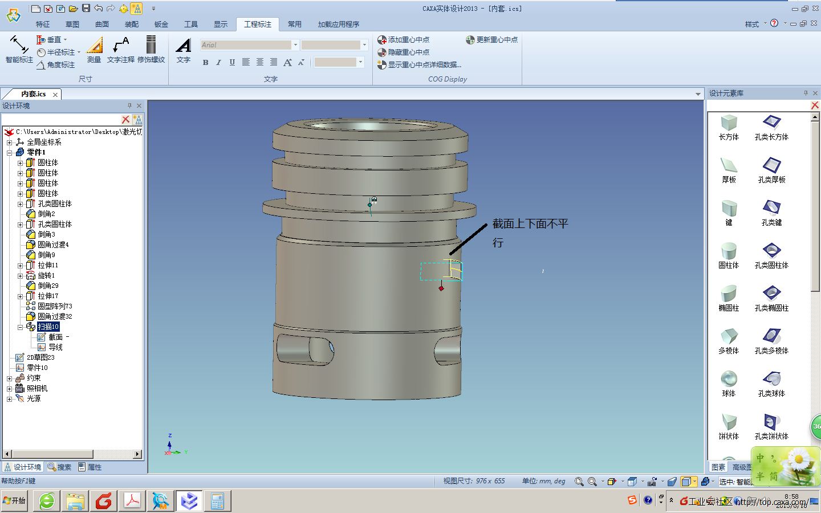Pick the 多棱体 polygon prism element
This screenshot has height=513, width=821.
coord(729,340)
